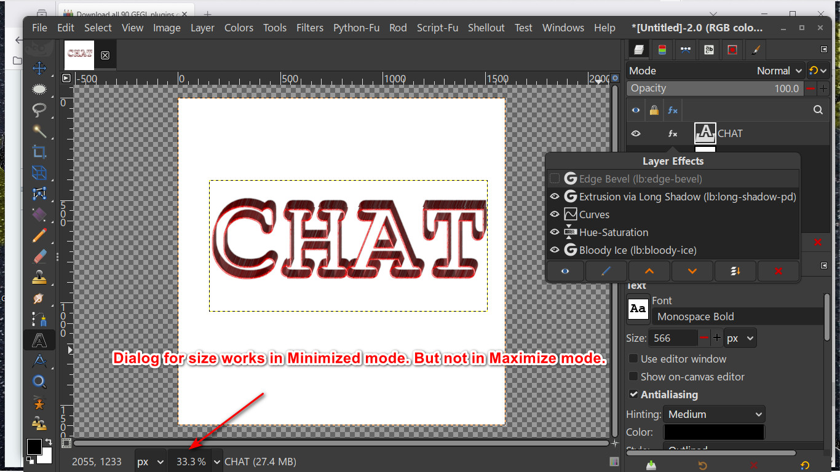Click the font Size input field
Image resolution: width=840 pixels, height=472 pixels.
tap(673, 338)
